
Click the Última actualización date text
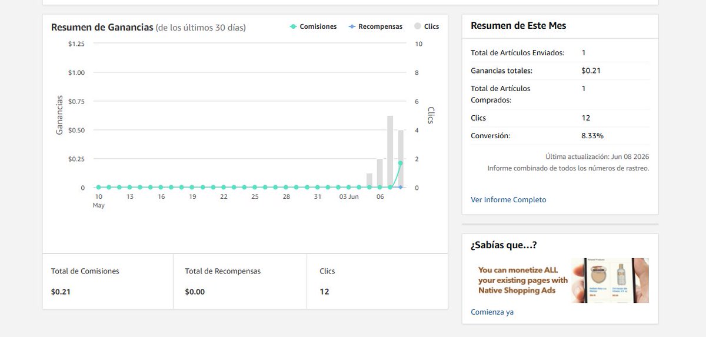pos(597,157)
